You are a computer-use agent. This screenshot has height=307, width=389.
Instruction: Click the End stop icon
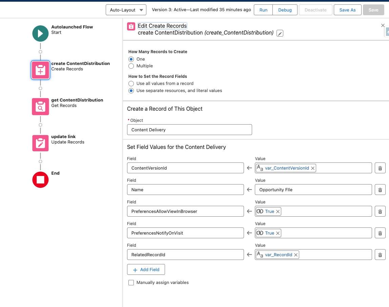pos(40,180)
